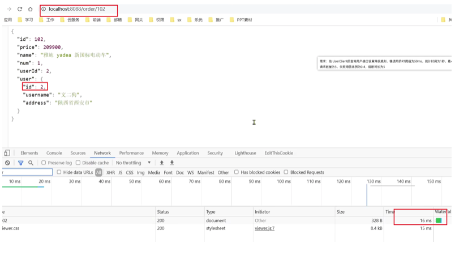Viewport: 455px width, 264px height.
Task: Open the 网关 bookmark folder
Action: [x=135, y=20]
